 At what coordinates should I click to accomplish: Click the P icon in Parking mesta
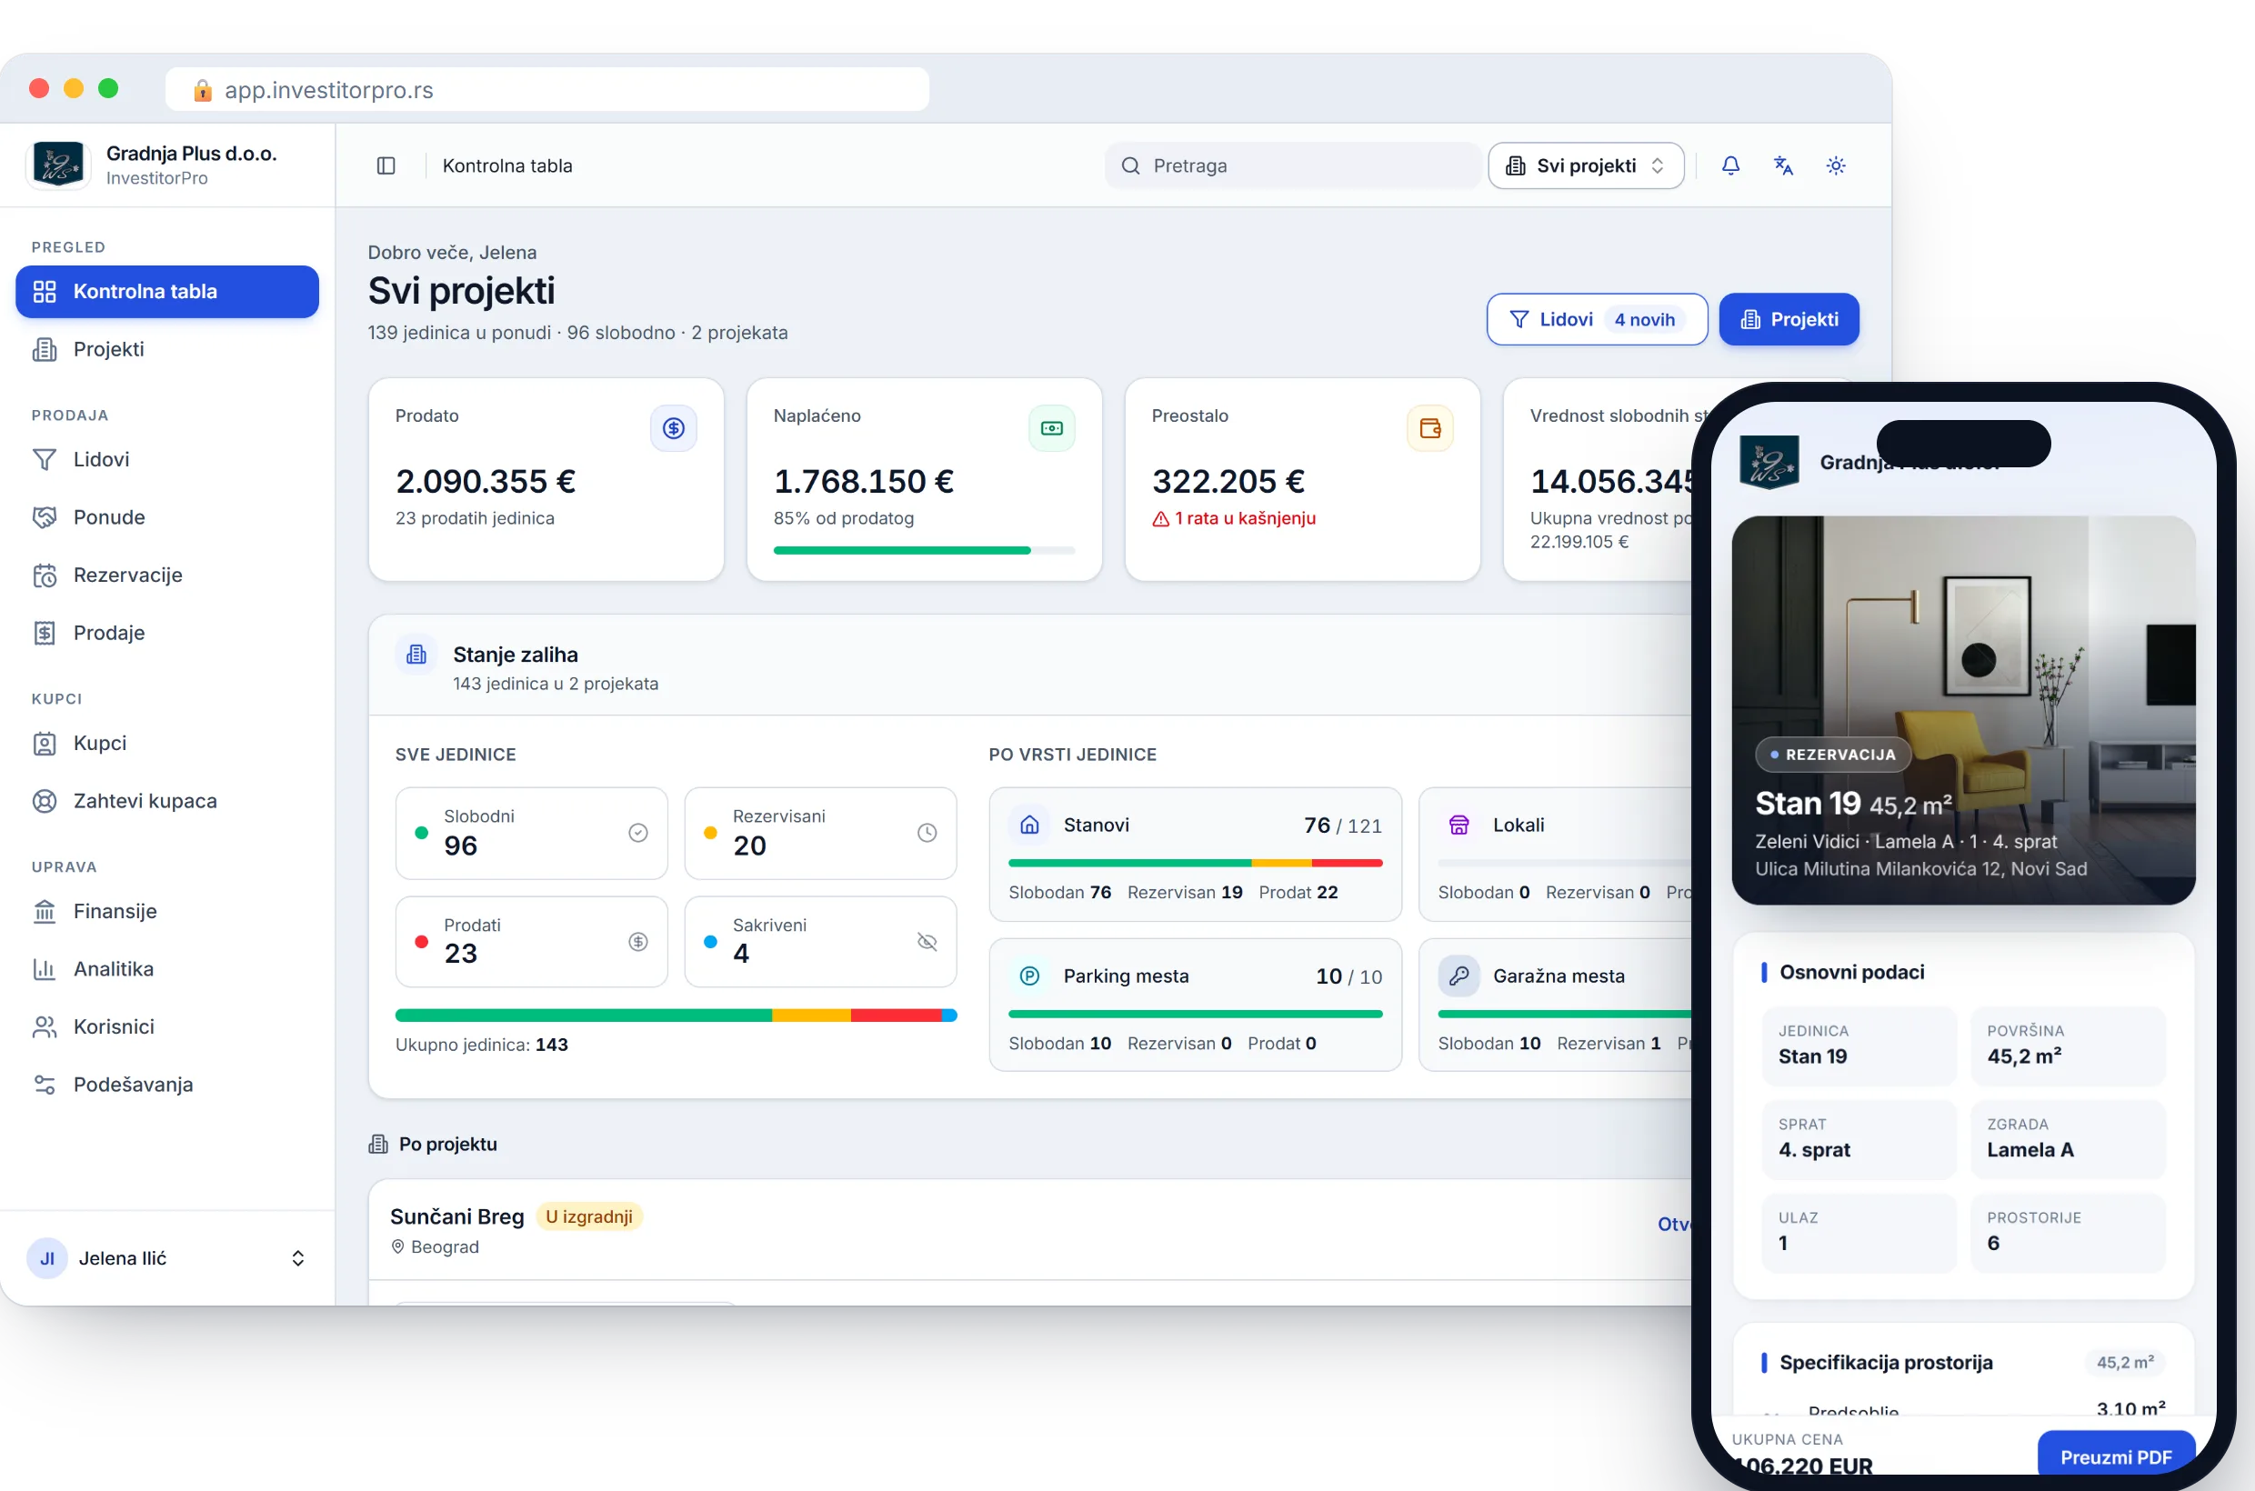click(1030, 976)
